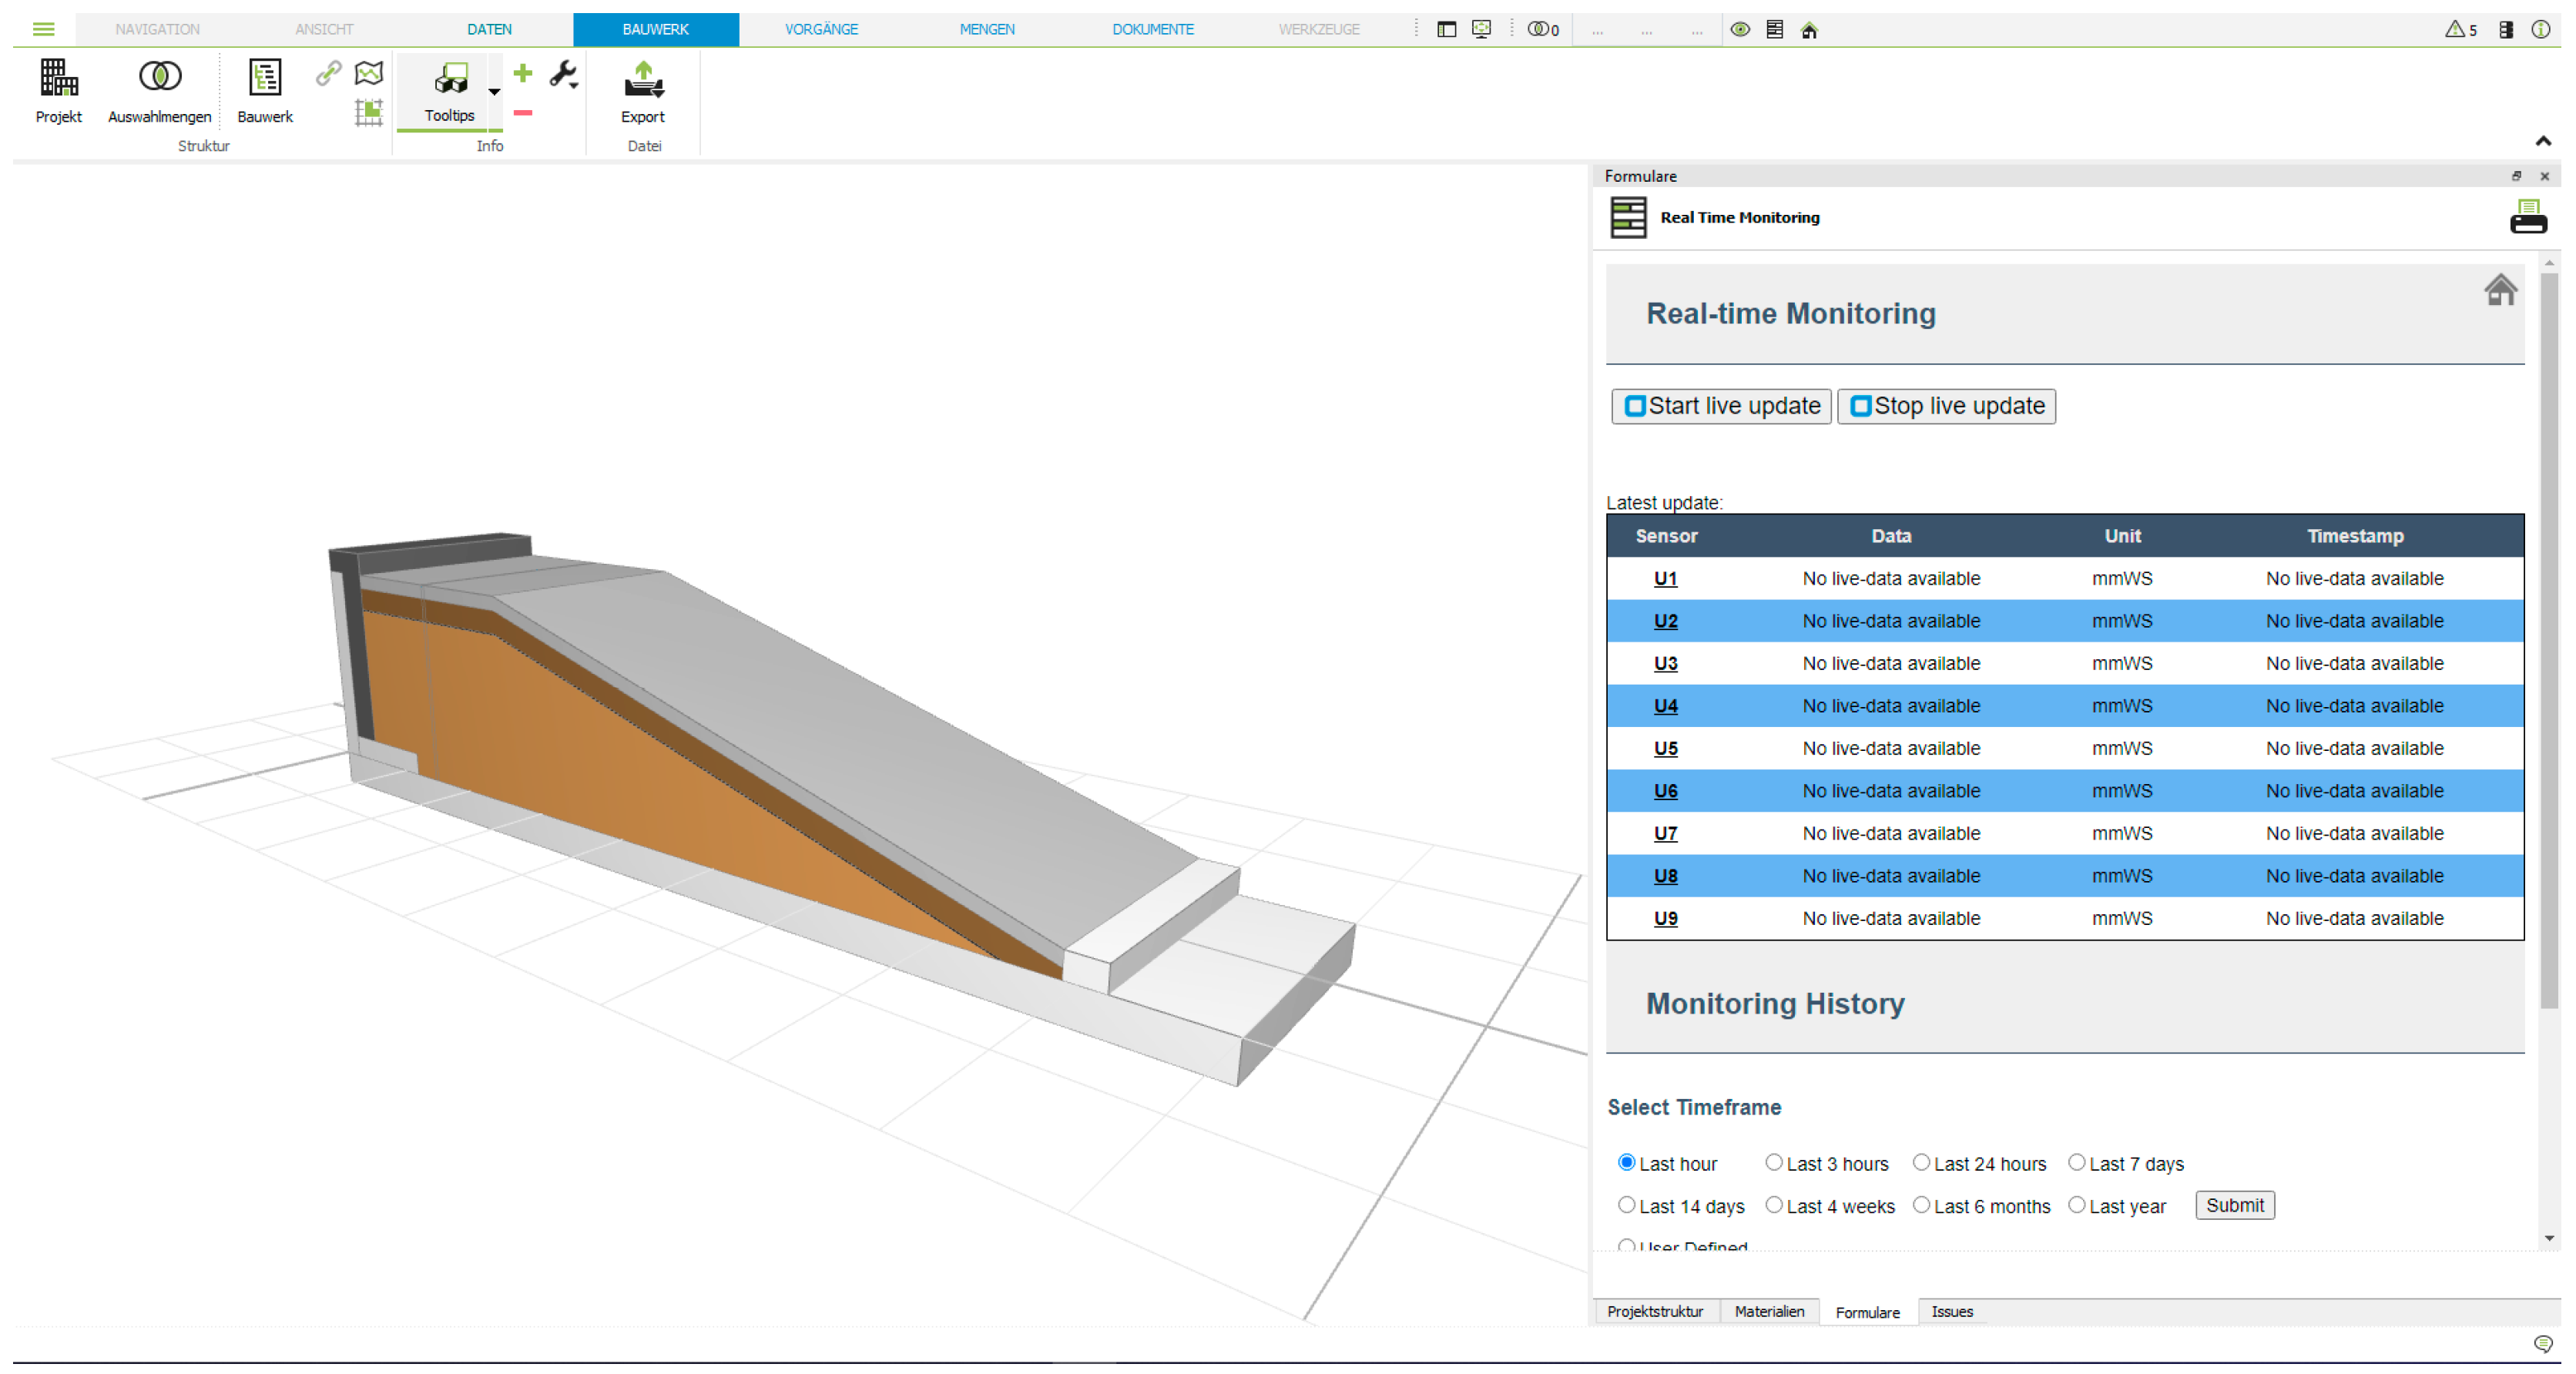Open the Bauwerk list tool
This screenshot has width=2576, height=1374.
pos(264,90)
